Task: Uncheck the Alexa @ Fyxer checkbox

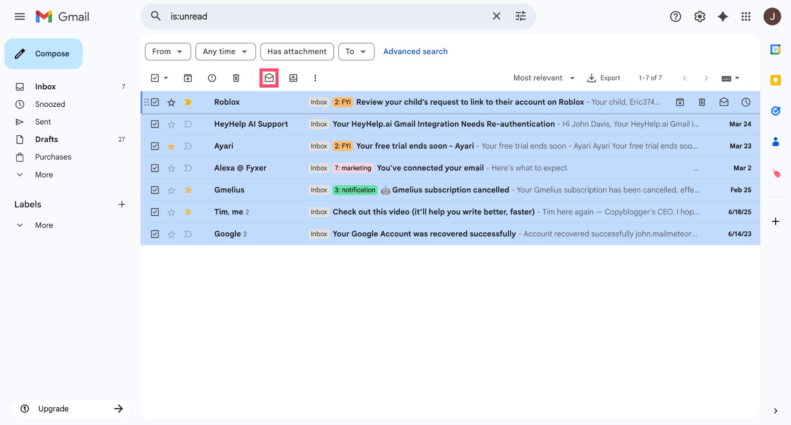Action: click(x=155, y=168)
